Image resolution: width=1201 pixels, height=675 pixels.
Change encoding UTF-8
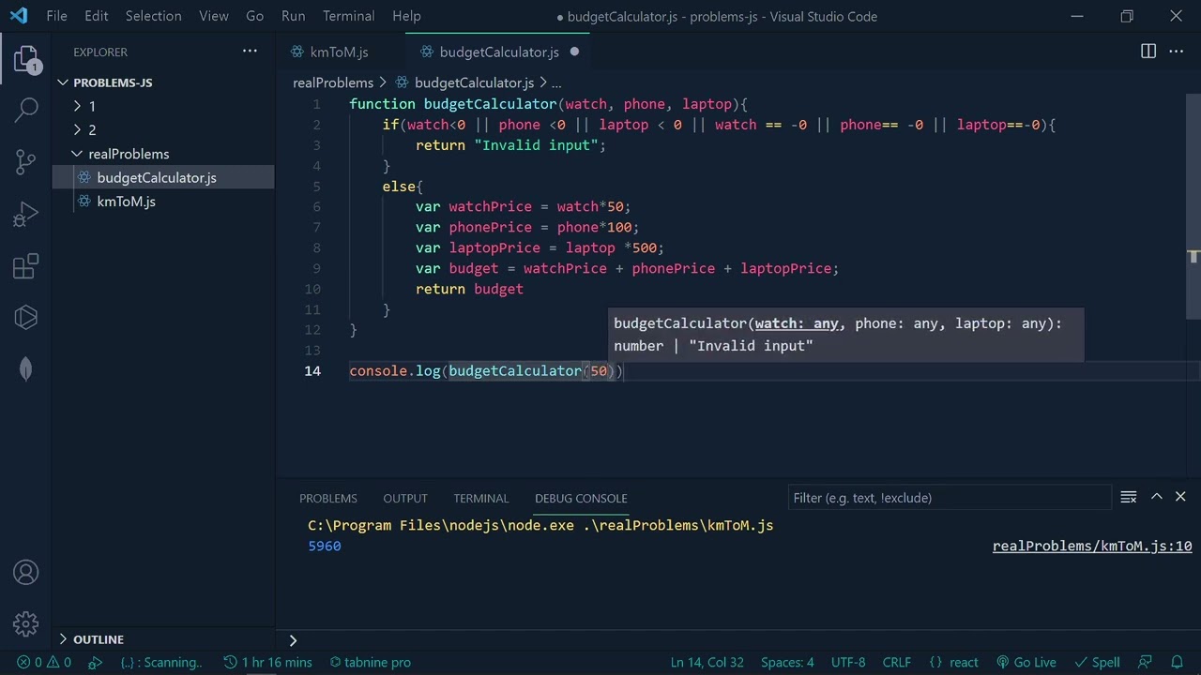point(848,662)
